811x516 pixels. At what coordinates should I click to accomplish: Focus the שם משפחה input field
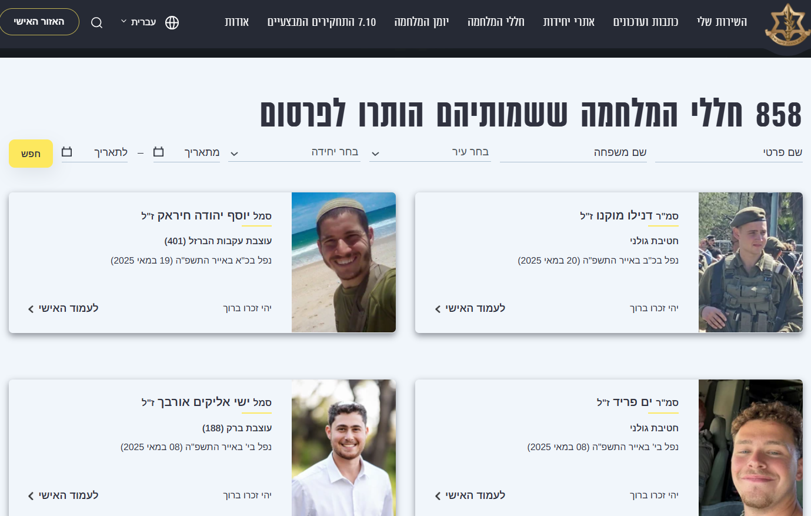pos(573,152)
